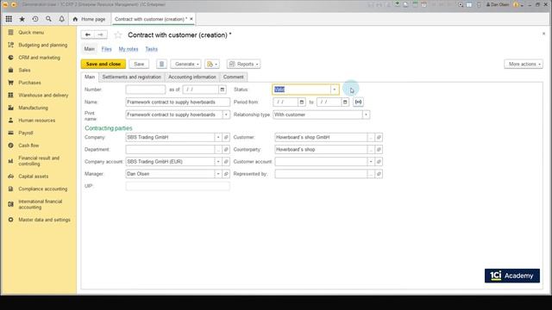Expand the Status dropdown
This screenshot has width=552, height=310.
[x=335, y=90]
